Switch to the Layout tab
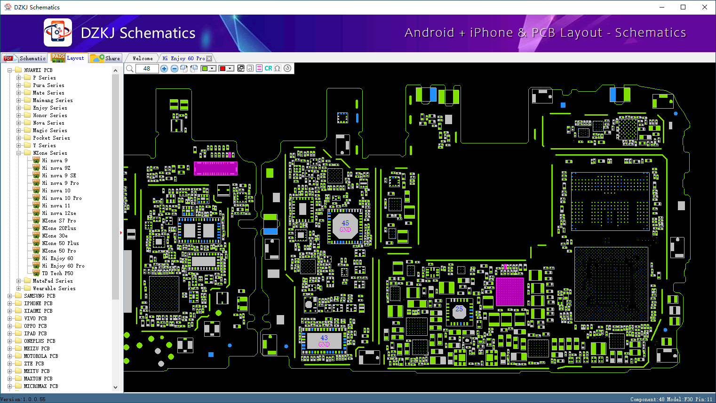 (68, 58)
